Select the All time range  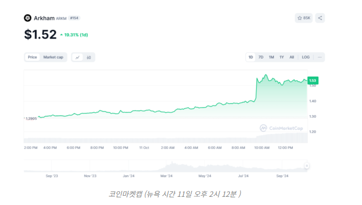pyautogui.click(x=292, y=57)
